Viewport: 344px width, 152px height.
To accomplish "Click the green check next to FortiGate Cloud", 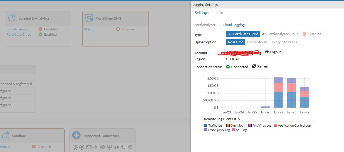I will coord(40,34).
